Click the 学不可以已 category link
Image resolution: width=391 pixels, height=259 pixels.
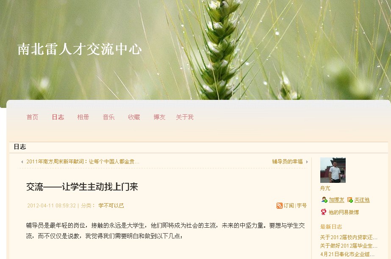click(111, 206)
